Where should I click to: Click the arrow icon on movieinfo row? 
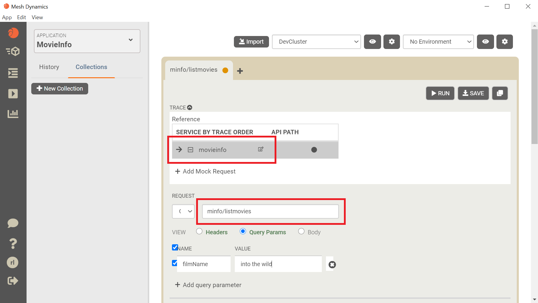(x=179, y=150)
